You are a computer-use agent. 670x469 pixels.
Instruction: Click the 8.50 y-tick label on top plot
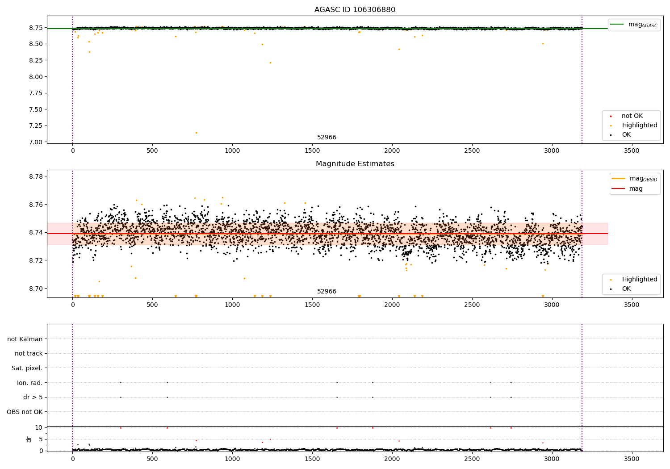[x=35, y=44]
